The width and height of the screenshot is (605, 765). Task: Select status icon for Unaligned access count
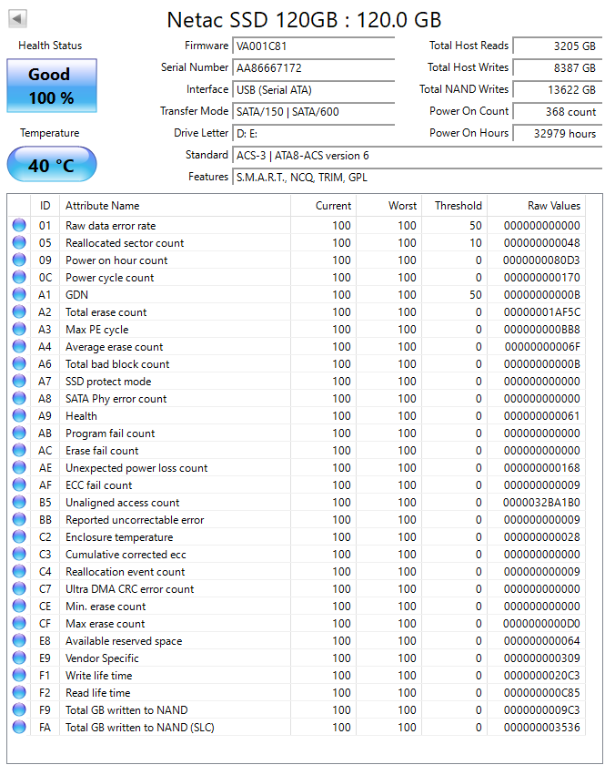click(x=19, y=503)
